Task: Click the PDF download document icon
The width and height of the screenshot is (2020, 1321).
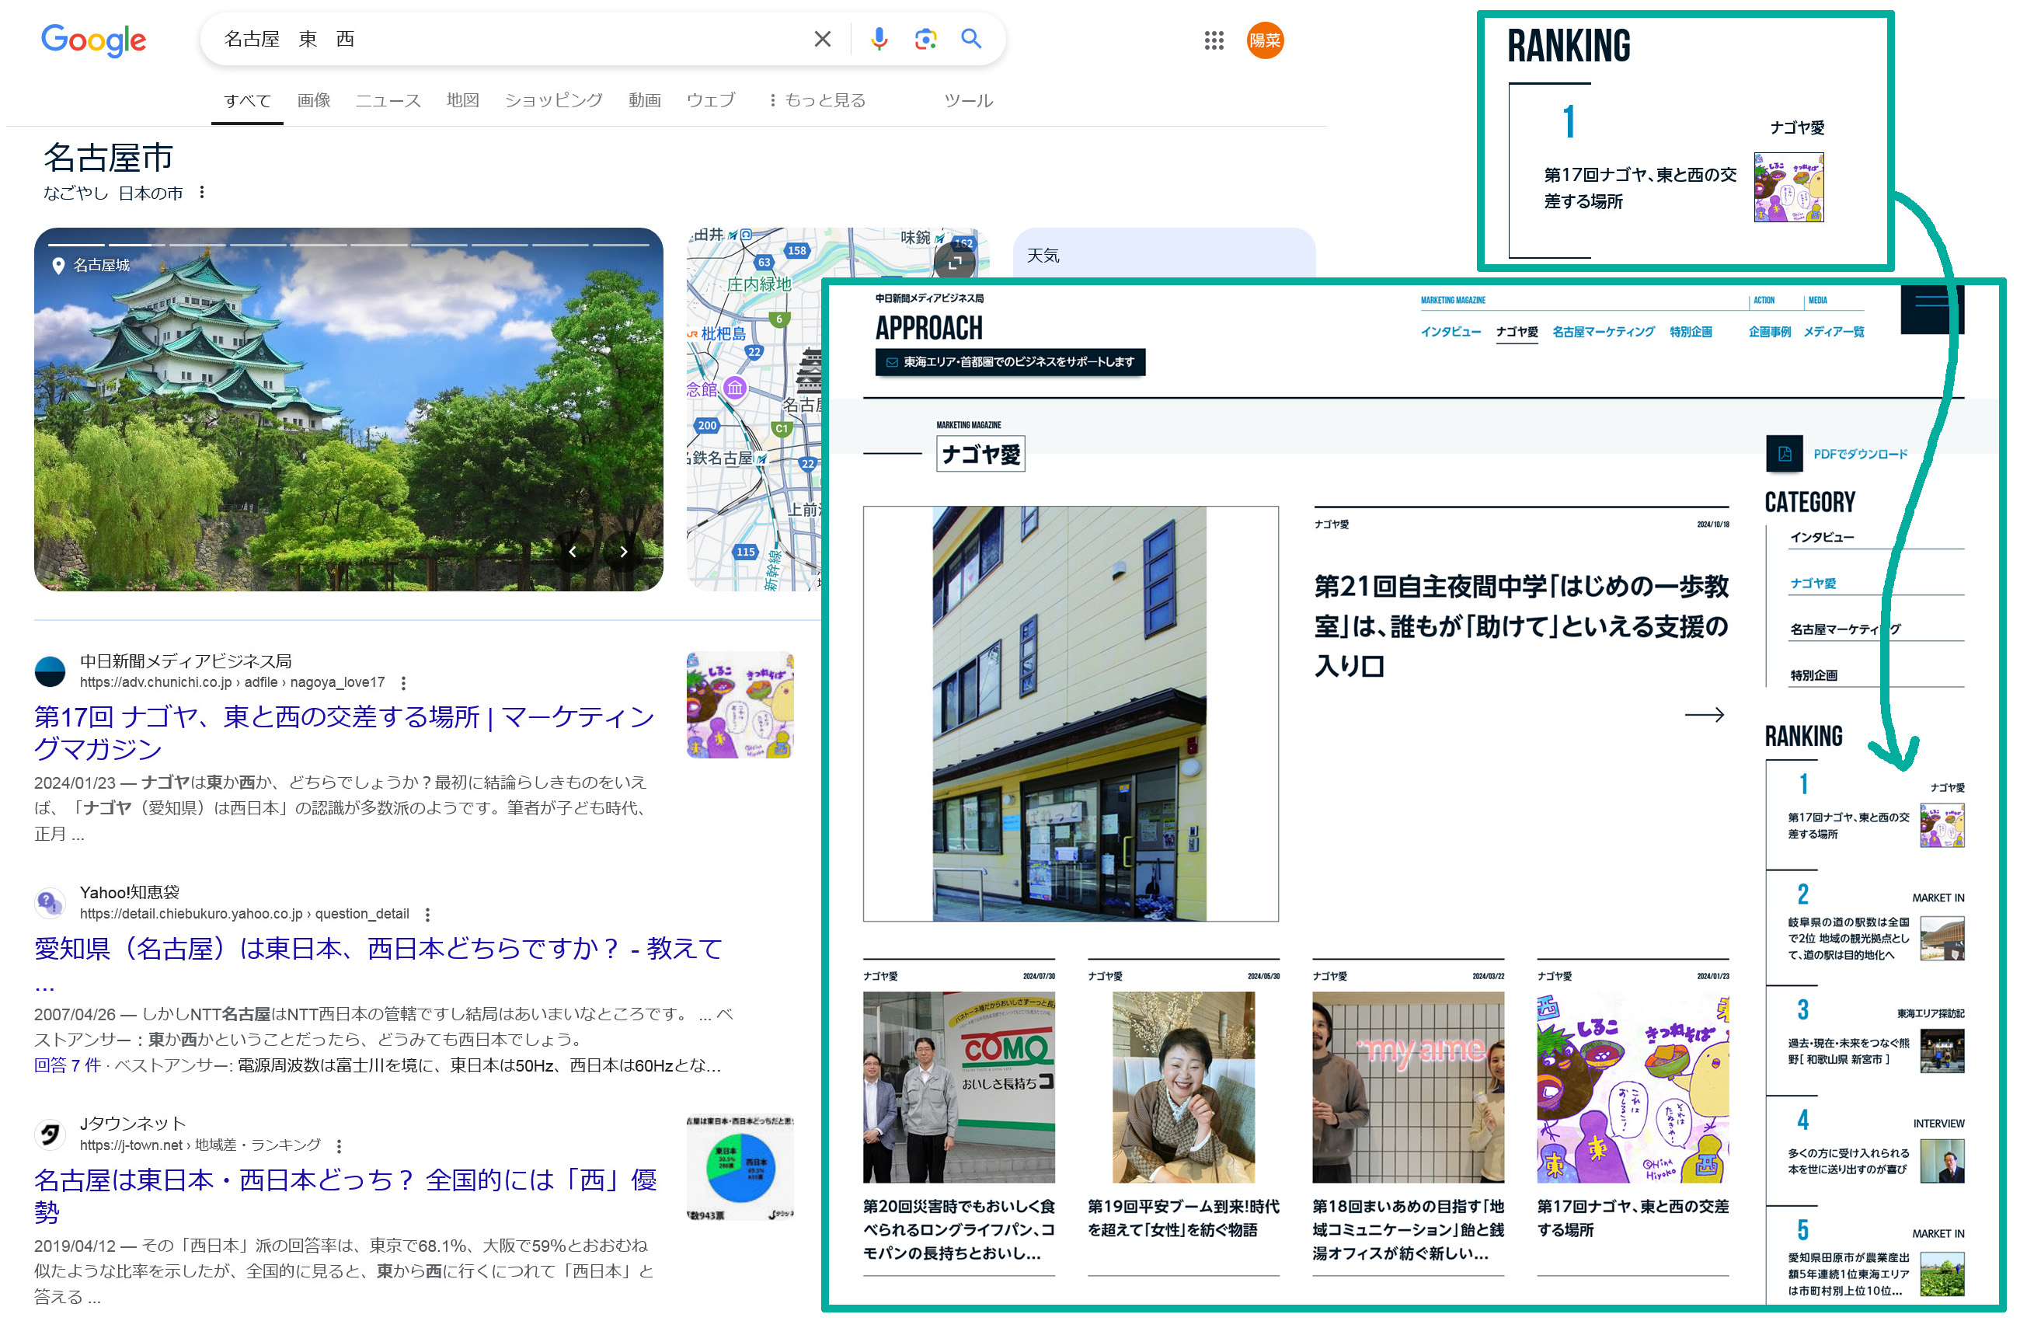Action: (x=1784, y=455)
